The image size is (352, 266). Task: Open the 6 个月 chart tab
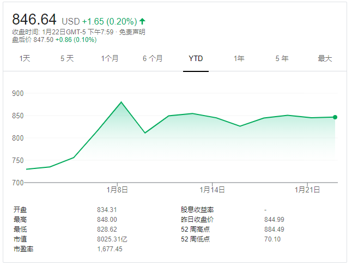[153, 58]
